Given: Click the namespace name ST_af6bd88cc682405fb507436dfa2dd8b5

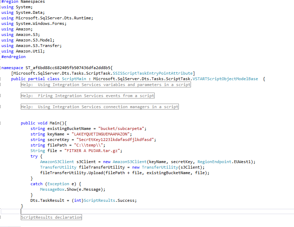Looking at the screenshot, I should tap(68, 68).
